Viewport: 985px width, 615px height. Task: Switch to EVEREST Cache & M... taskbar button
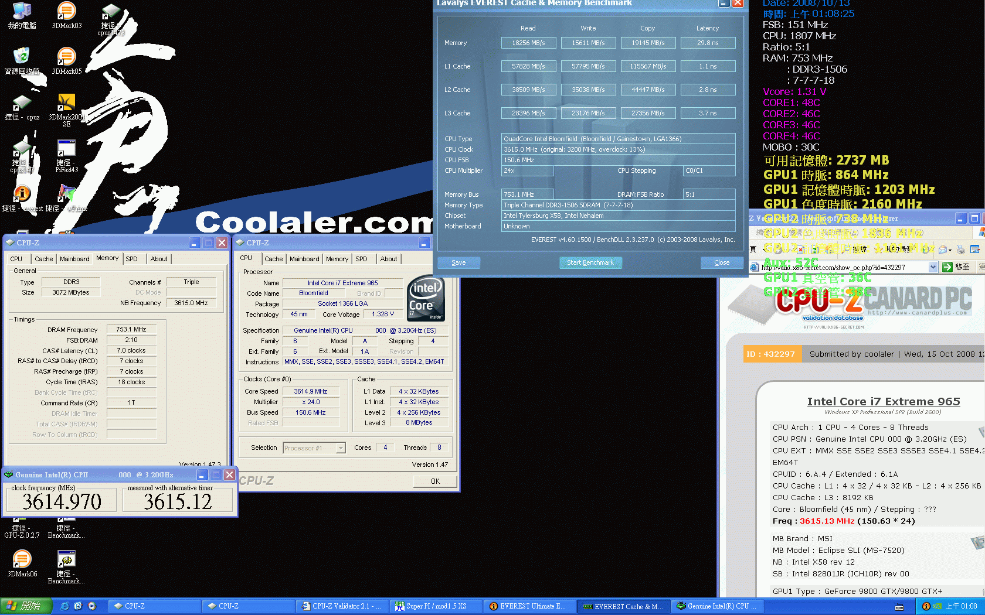[x=623, y=606]
